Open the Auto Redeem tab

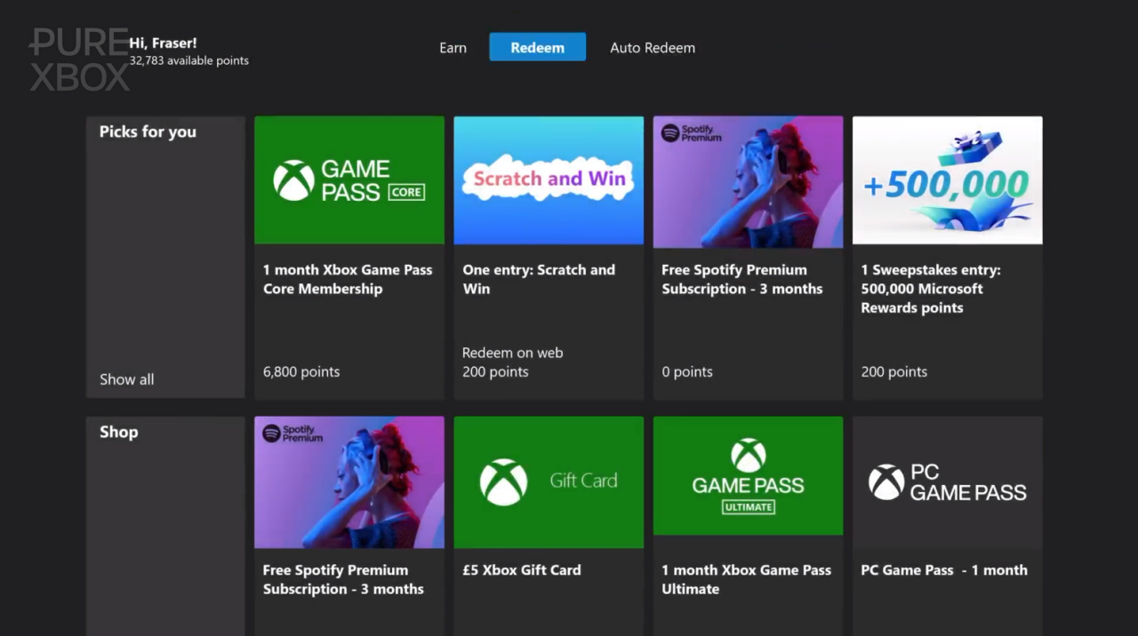pos(653,48)
